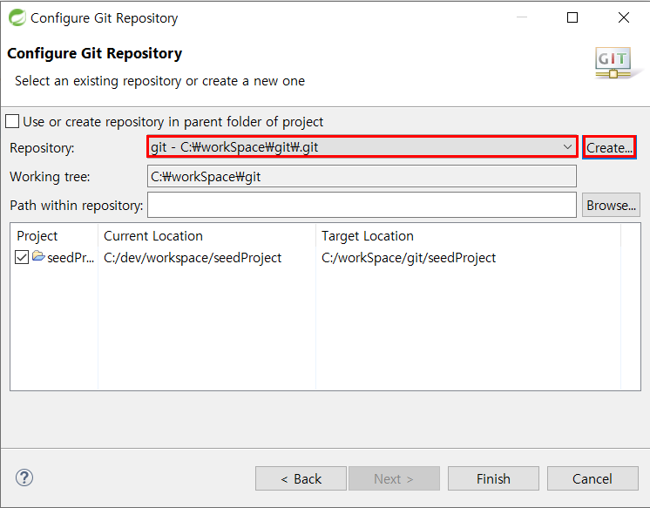Click the C:/workSpace/git/seedProject target cell
Viewport: 650px width, 508px height.
coord(409,258)
